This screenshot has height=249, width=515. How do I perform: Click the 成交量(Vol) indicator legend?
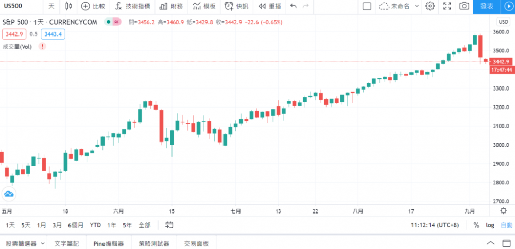17,47
